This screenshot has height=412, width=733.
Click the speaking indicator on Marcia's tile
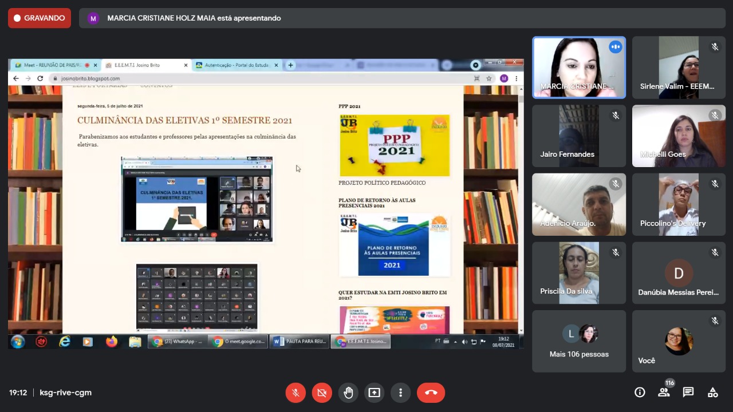click(616, 47)
